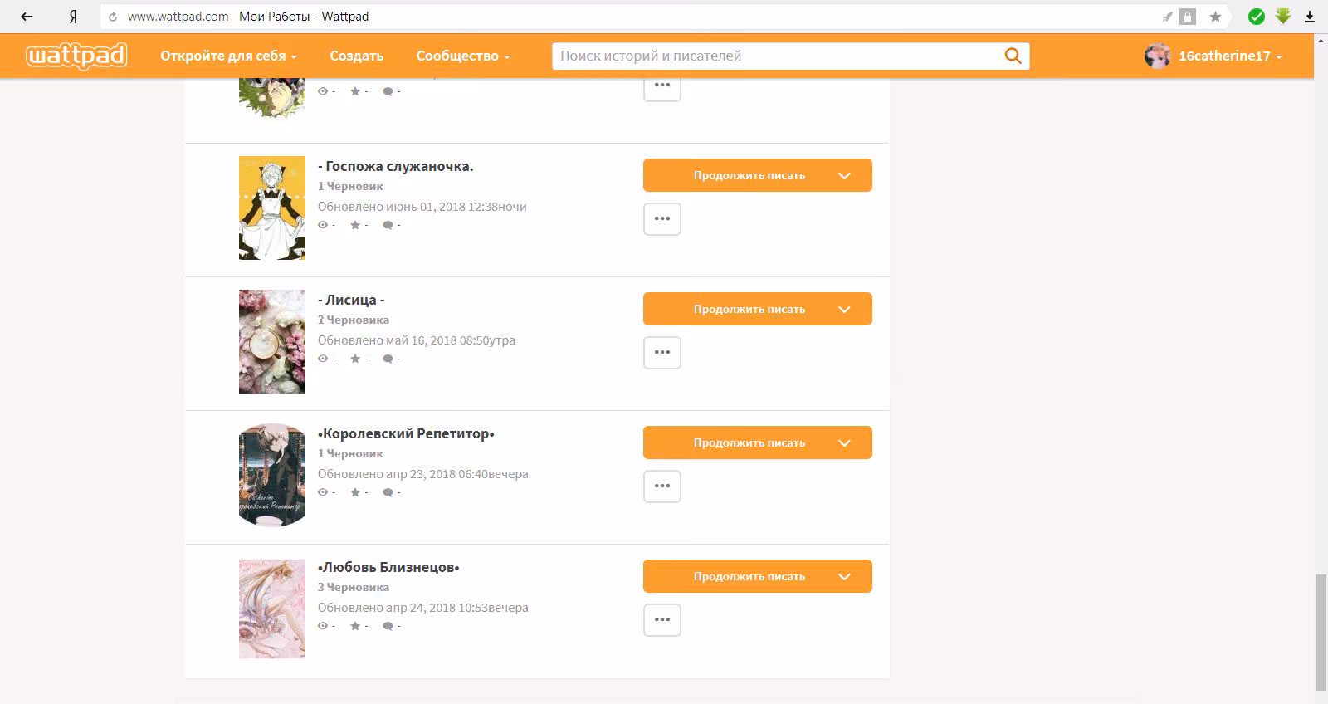Expand dropdown arrow for Любовь Близнецов button

click(x=844, y=576)
